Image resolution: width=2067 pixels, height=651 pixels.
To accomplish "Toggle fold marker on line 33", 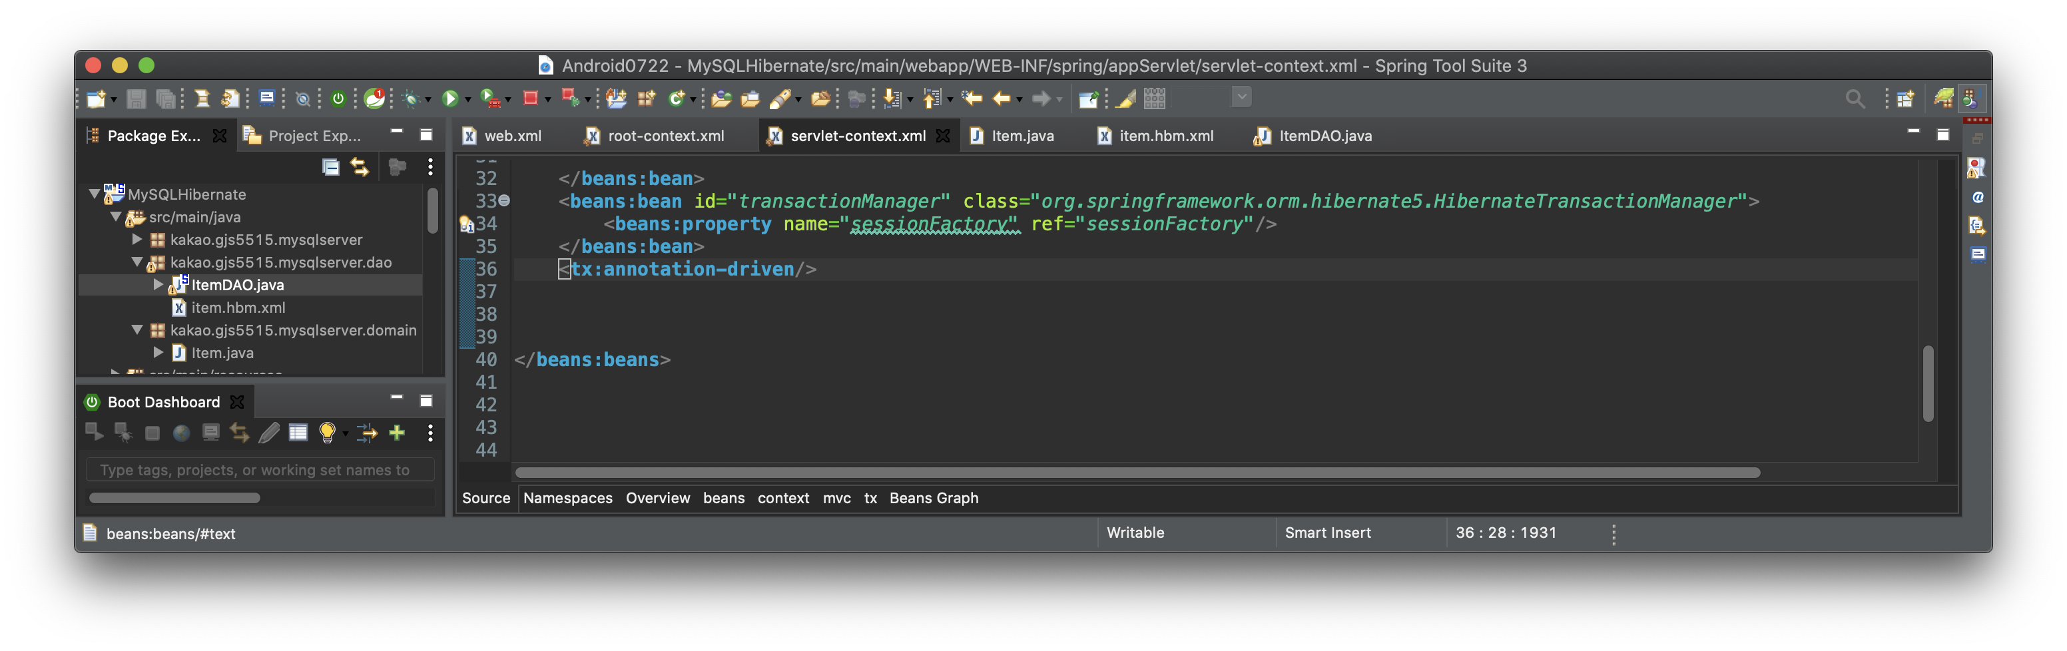I will [504, 200].
